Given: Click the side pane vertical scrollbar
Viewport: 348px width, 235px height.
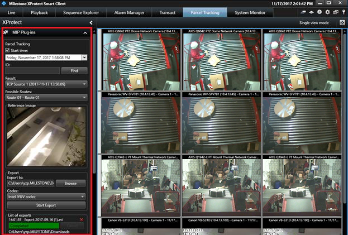Looking at the screenshot, I should point(94,103).
